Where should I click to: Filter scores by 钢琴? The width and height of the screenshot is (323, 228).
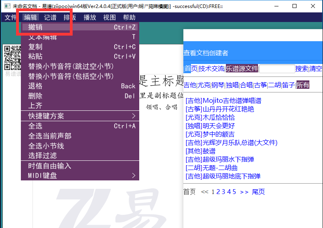coord(218,85)
